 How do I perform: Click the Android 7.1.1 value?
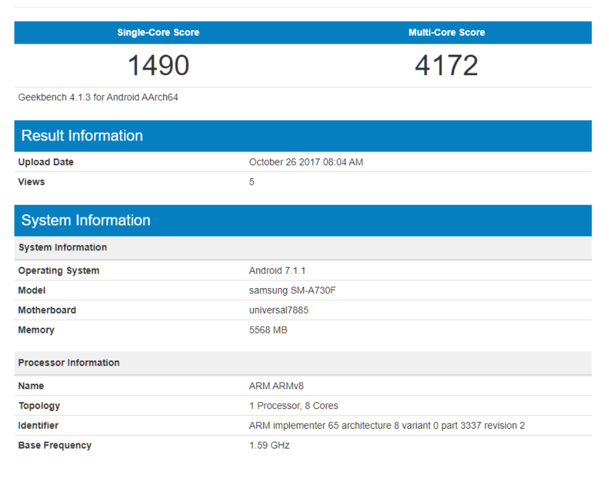[277, 271]
